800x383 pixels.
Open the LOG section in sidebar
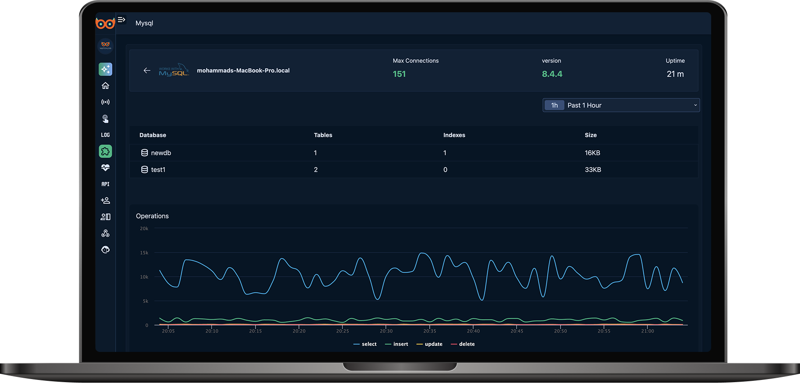click(105, 135)
